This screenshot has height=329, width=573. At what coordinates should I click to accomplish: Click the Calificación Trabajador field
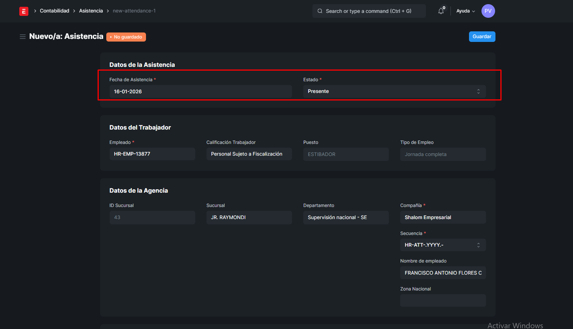coord(249,154)
